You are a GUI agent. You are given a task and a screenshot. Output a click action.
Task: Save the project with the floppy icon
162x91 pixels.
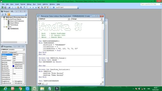9,7
